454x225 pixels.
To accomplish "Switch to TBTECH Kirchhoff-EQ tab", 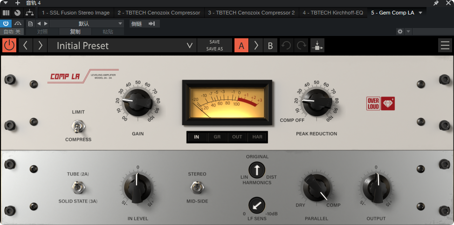I will [333, 13].
